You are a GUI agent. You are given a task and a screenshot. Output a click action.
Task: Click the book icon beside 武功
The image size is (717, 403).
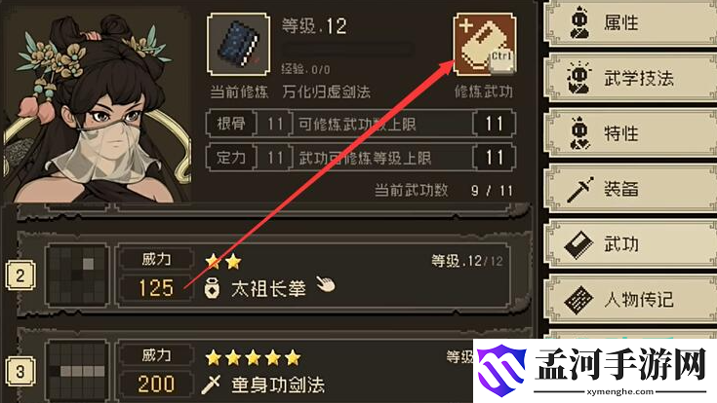(578, 245)
